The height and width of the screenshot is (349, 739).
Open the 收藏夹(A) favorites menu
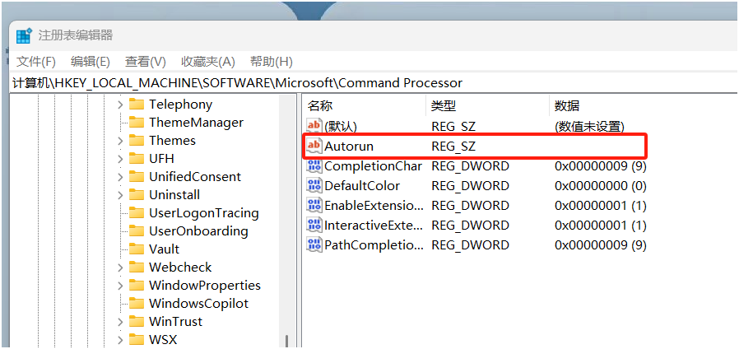pos(208,62)
